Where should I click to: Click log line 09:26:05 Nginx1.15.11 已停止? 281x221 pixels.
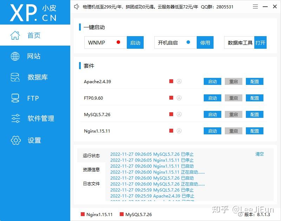tap(152, 160)
